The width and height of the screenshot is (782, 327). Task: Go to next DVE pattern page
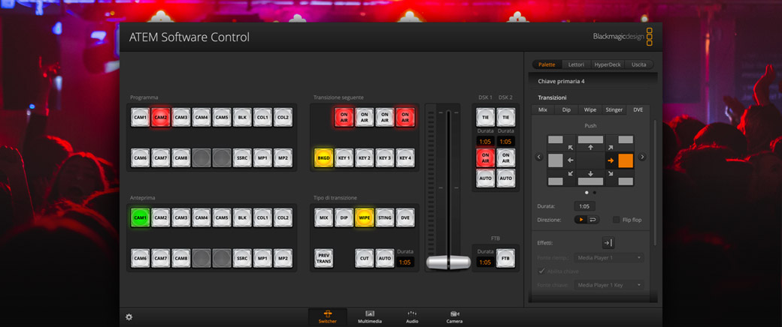[642, 157]
